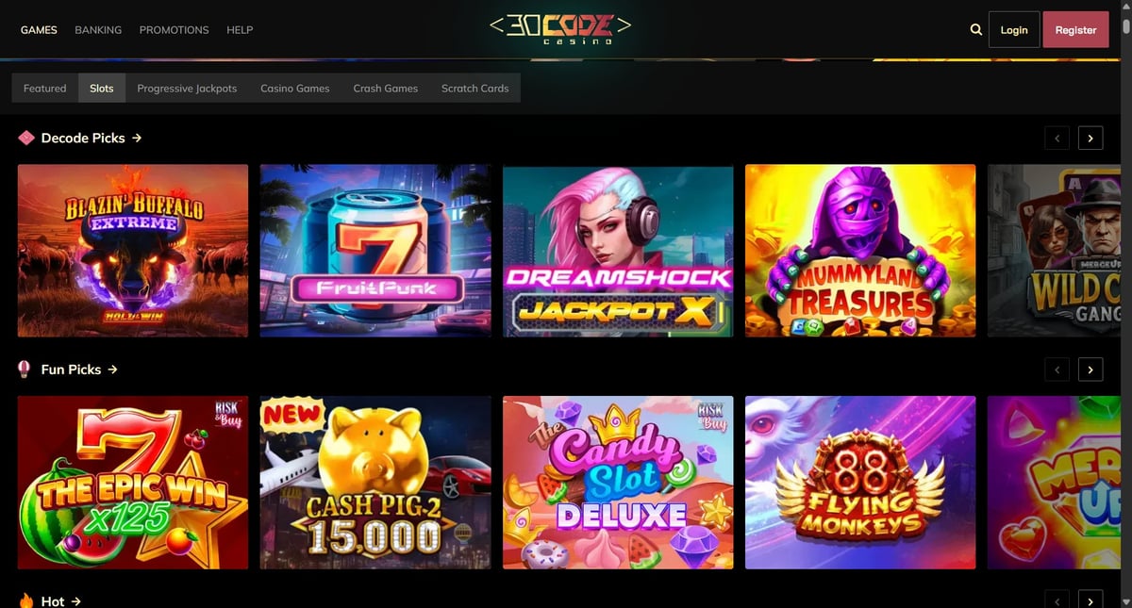Image resolution: width=1132 pixels, height=608 pixels.
Task: Click the 30Code Casino logo
Action: [x=560, y=29]
